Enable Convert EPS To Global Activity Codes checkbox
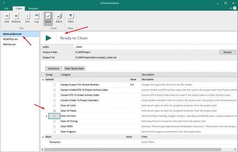Screen dimensions: 238x152 (x=54, y=95)
